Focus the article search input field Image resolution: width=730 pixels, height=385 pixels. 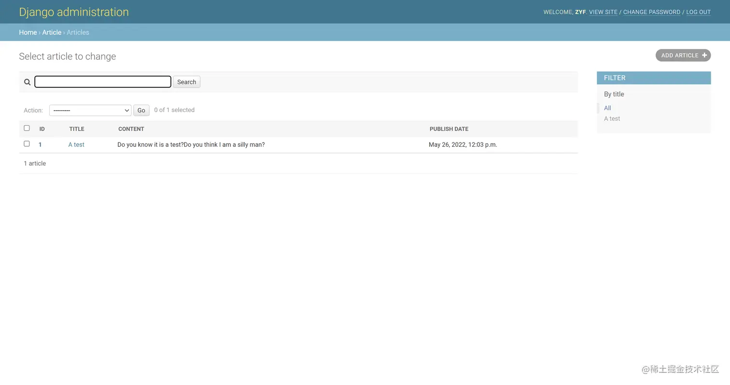103,82
